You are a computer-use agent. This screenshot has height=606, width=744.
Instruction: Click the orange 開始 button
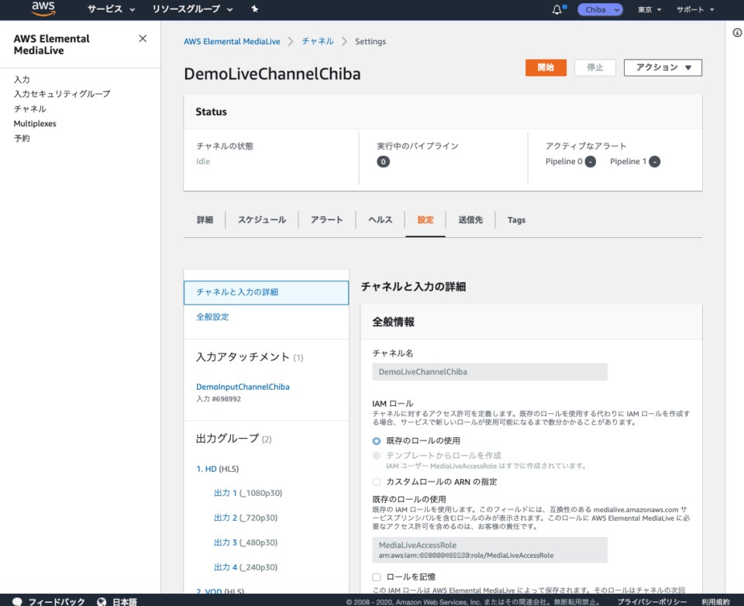pyautogui.click(x=546, y=67)
